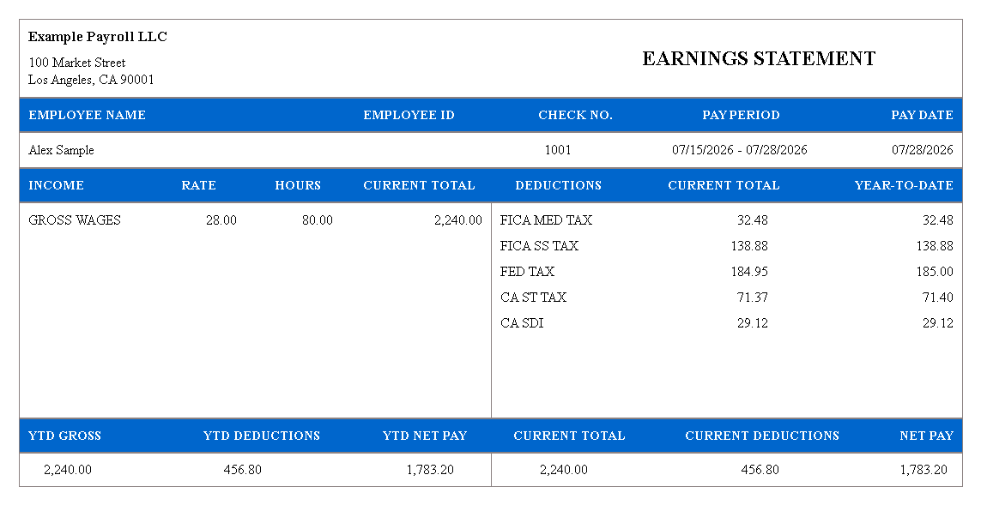981x505 pixels.
Task: Click the 'FICA MED TAX' deduction label
Action: point(546,220)
